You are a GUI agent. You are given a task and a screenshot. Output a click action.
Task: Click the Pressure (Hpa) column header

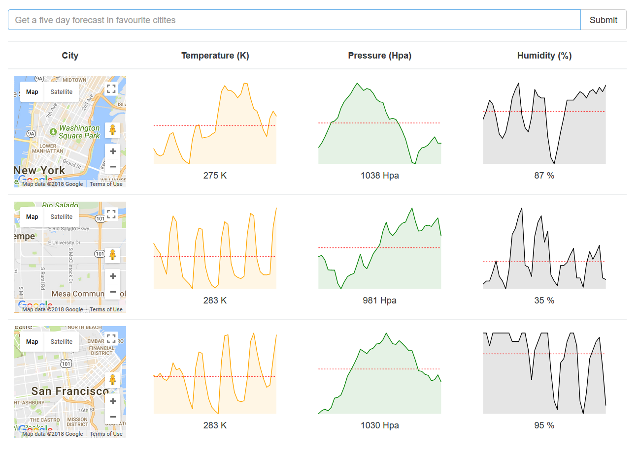pyautogui.click(x=379, y=56)
